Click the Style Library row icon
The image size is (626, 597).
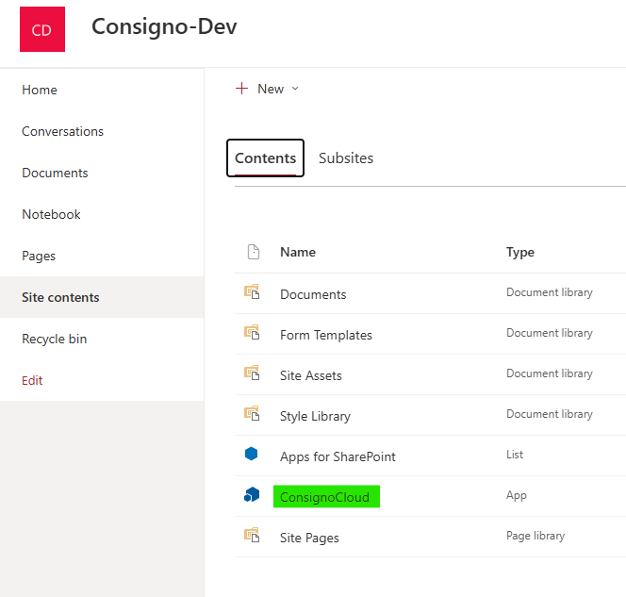(252, 413)
